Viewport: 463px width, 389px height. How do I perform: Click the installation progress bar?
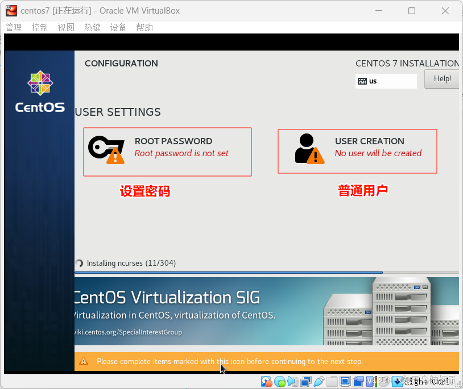point(267,273)
